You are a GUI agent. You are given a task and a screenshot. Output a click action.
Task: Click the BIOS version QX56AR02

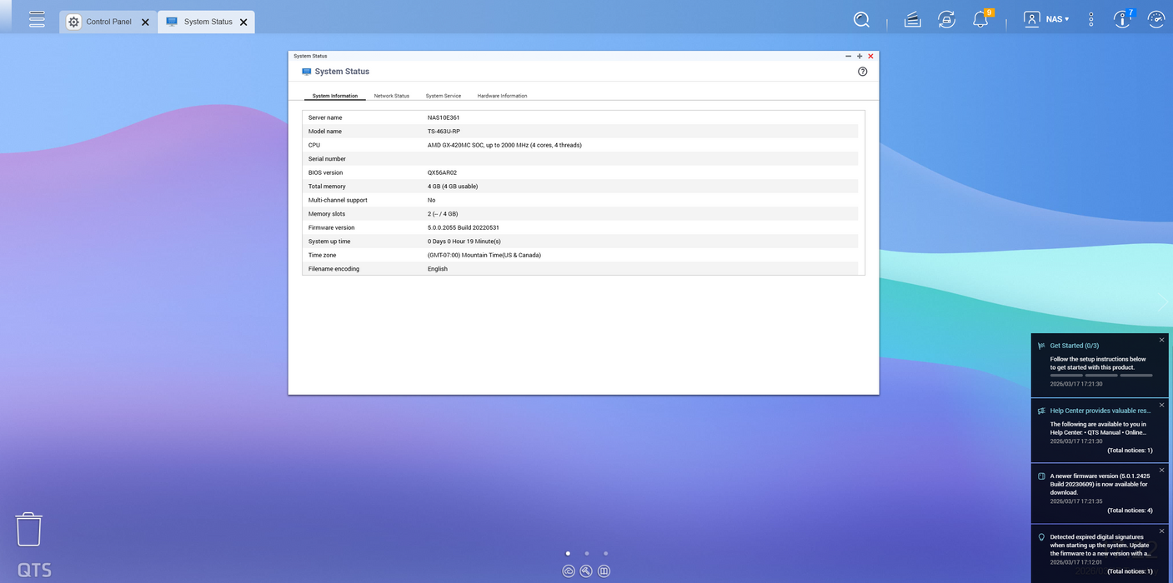pyautogui.click(x=442, y=172)
